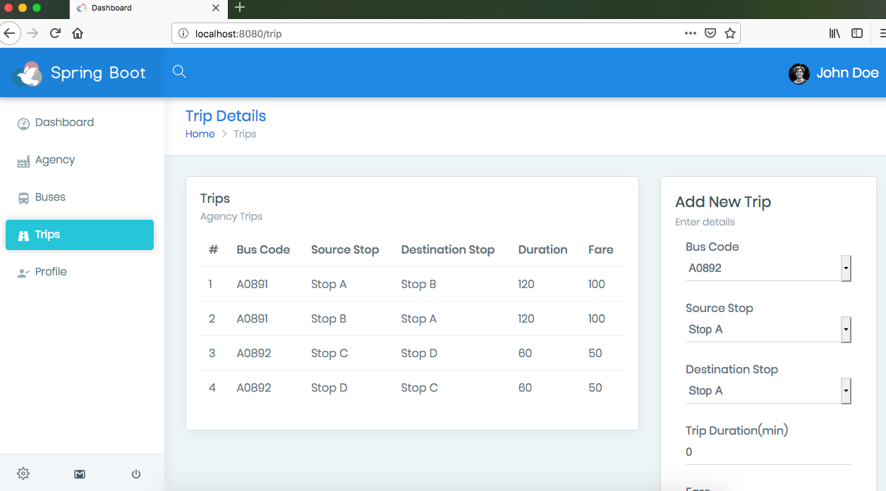Image resolution: width=886 pixels, height=491 pixels.
Task: Click the Buses bus icon in sidebar
Action: tap(23, 198)
